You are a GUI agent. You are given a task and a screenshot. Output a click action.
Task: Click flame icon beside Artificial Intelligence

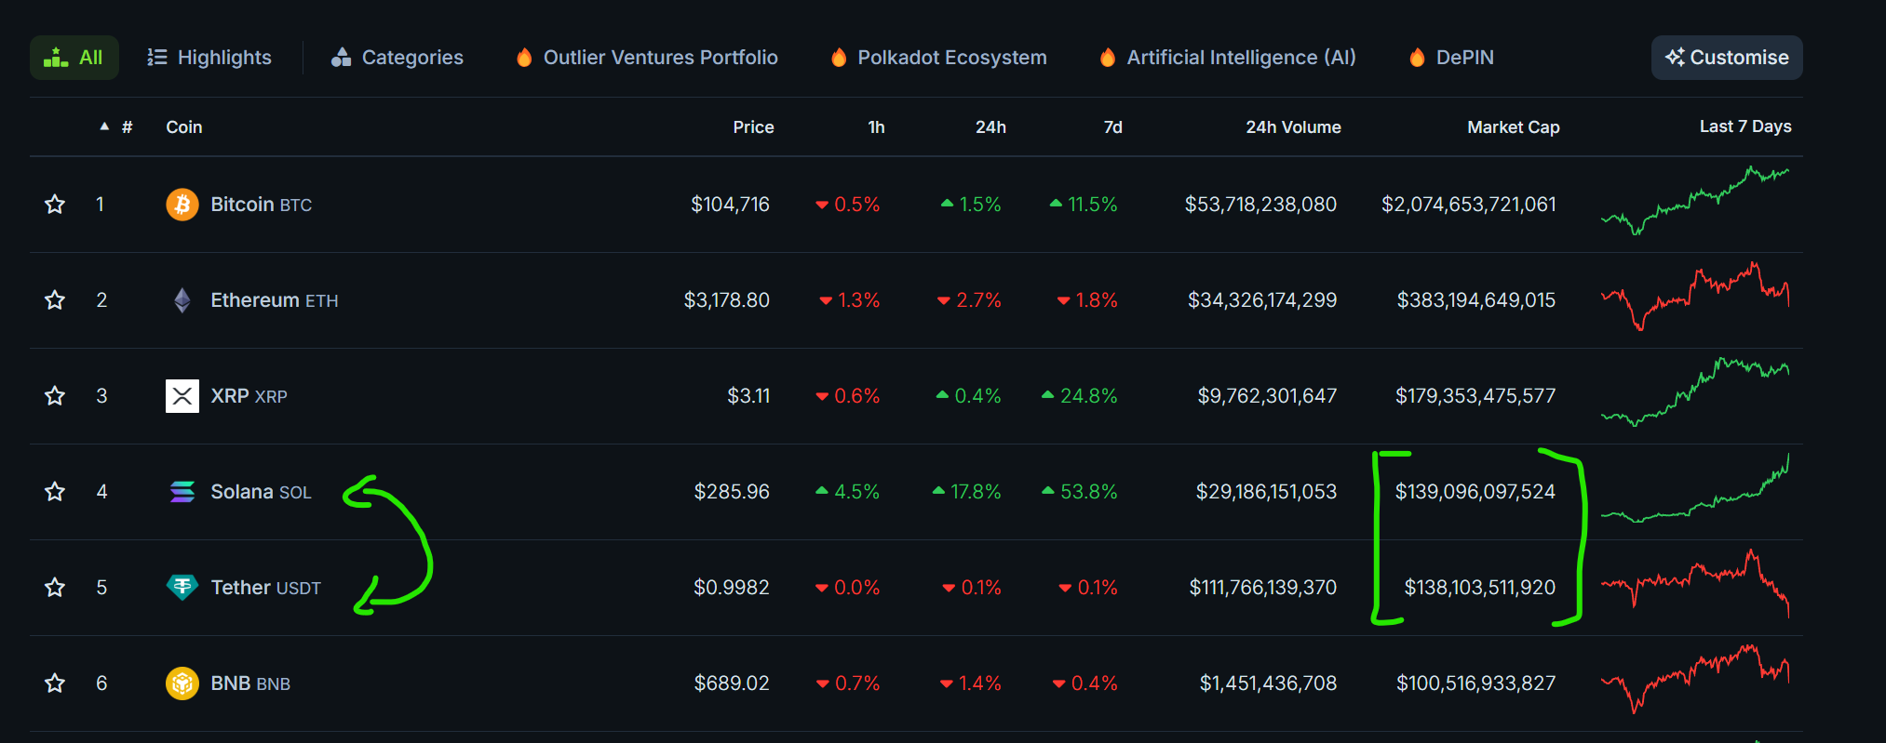click(x=1108, y=58)
